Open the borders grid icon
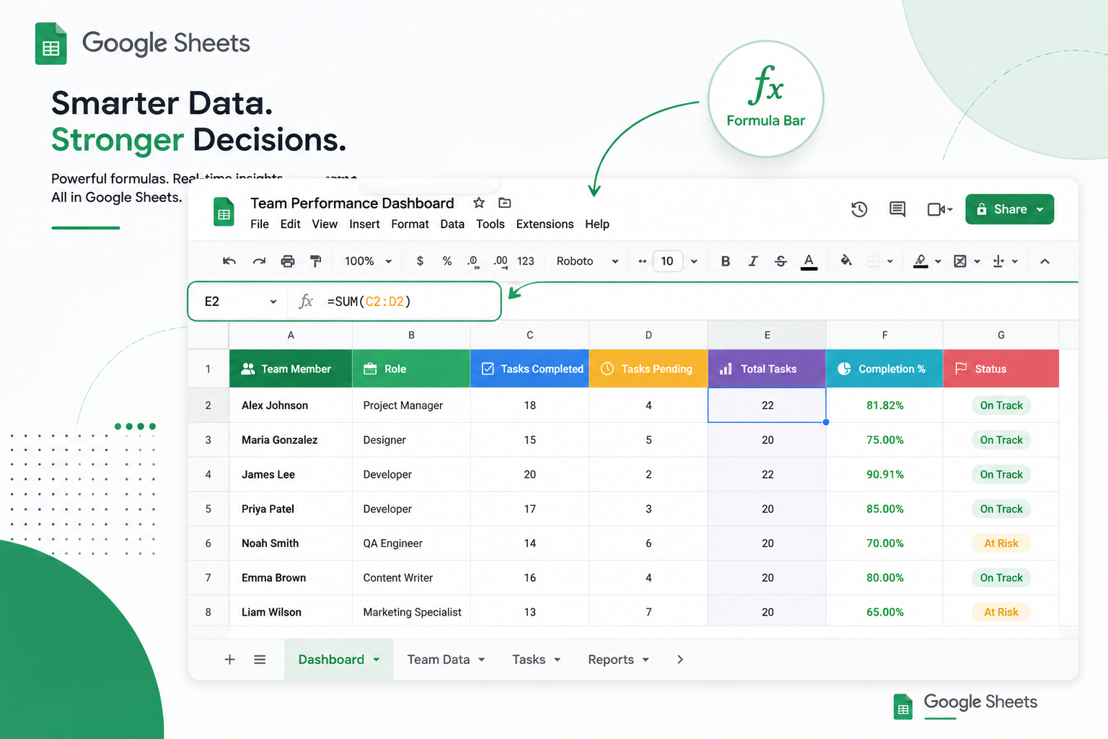The height and width of the screenshot is (739, 1108). point(874,261)
